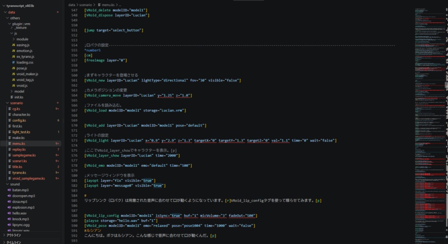Viewport: 448px width, 244px height.
Task: Click the #ルシアン speaker line
Action: 93,230
